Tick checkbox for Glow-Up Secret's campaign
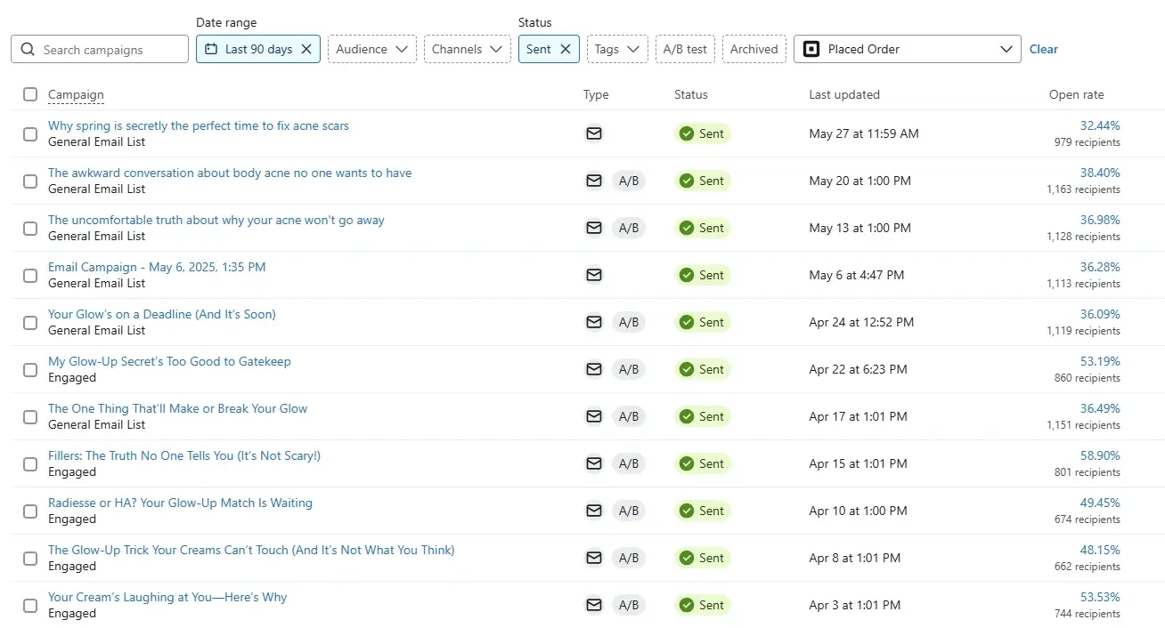The height and width of the screenshot is (628, 1165). 30,369
